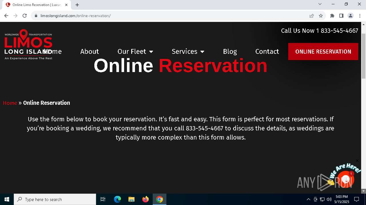Click the ONLINE RESERVATION red button

323,52
